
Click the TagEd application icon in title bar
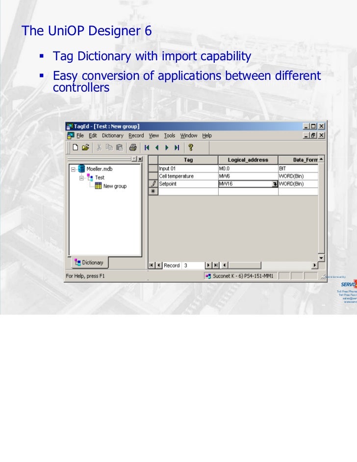70,126
